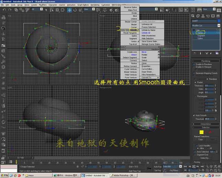This screenshot has height=178, width=222.
Task: Click Show End Result toggle under stack
Action: click(200, 53)
